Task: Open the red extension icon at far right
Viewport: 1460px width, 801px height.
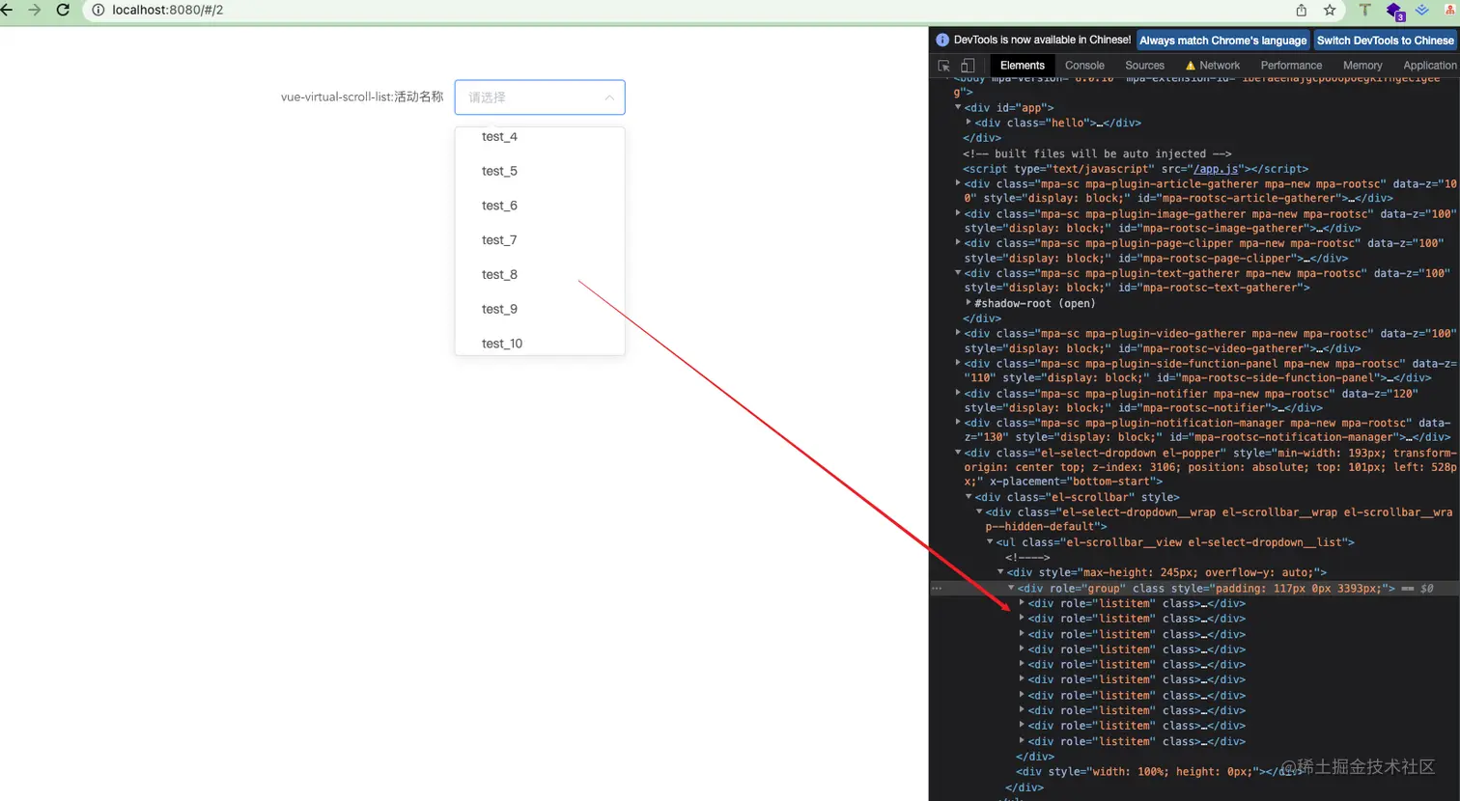Action: (1451, 10)
